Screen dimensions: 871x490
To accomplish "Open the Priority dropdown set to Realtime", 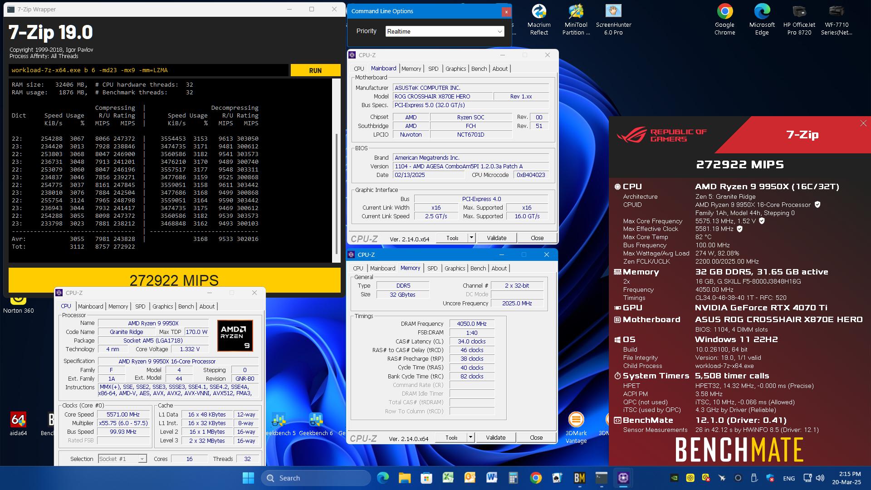I will (x=445, y=31).
